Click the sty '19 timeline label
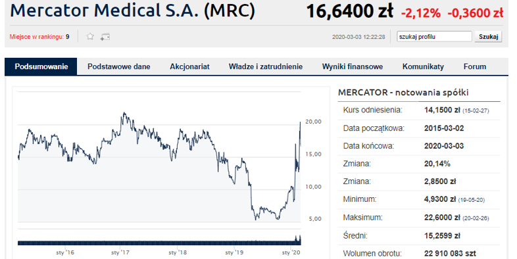This screenshot has height=259, width=517. [x=234, y=252]
